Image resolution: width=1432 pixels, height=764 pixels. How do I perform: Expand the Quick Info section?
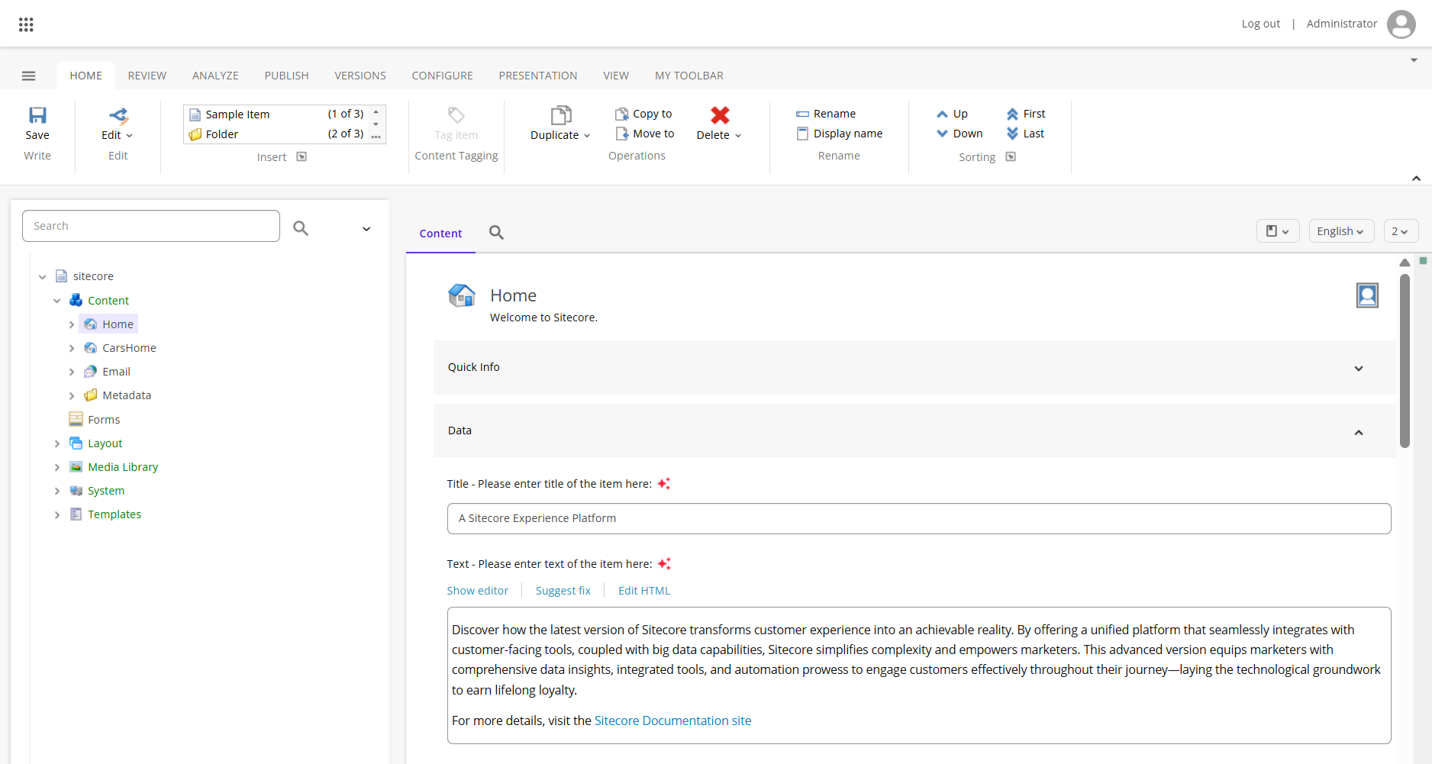[1359, 368]
